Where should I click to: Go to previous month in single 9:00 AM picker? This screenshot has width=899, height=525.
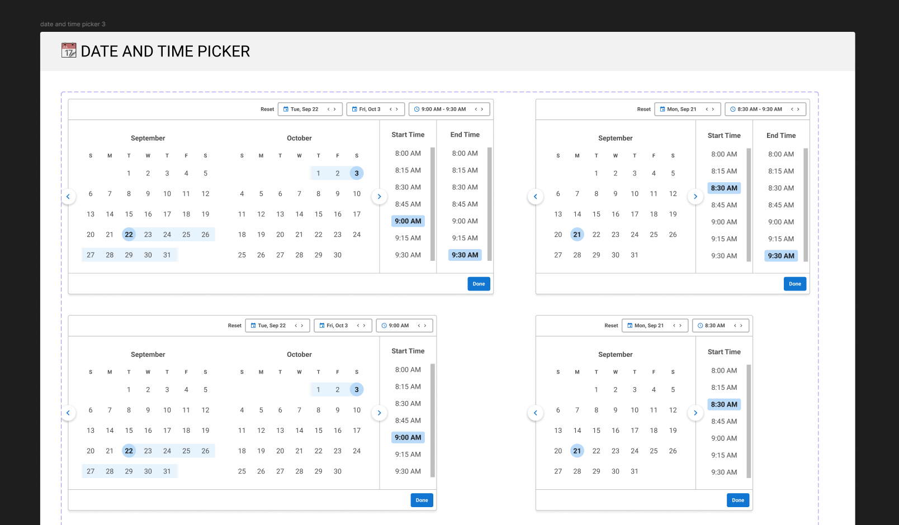coord(68,413)
